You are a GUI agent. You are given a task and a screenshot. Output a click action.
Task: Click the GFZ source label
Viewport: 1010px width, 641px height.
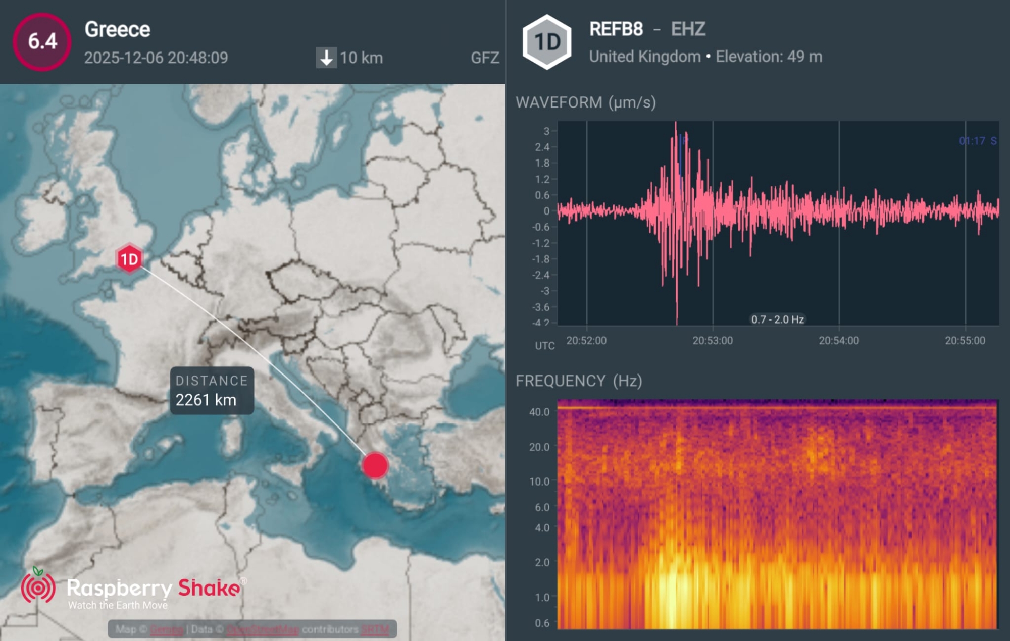(485, 58)
